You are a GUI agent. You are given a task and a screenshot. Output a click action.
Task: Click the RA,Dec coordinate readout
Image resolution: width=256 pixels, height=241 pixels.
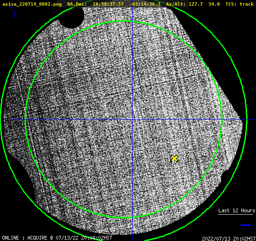(114, 4)
